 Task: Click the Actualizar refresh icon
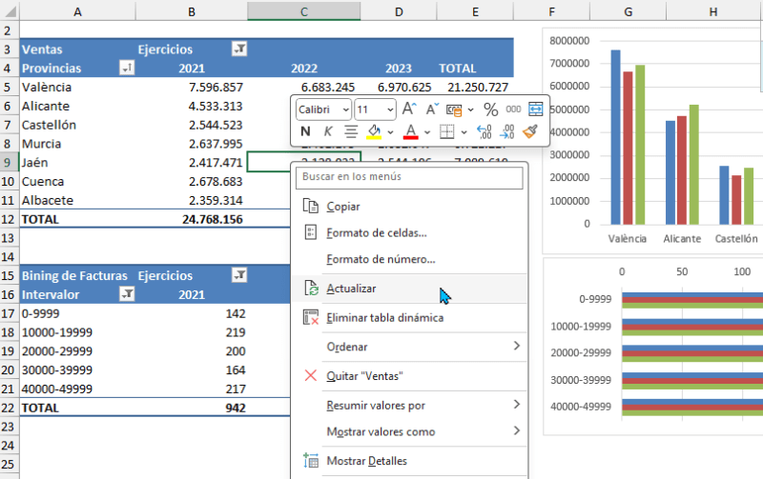point(311,289)
